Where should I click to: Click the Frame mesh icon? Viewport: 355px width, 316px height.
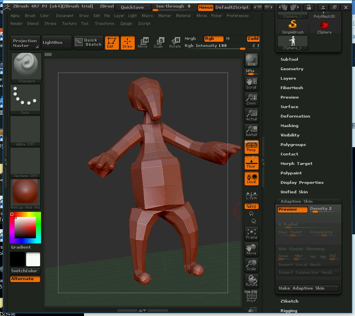[251, 233]
